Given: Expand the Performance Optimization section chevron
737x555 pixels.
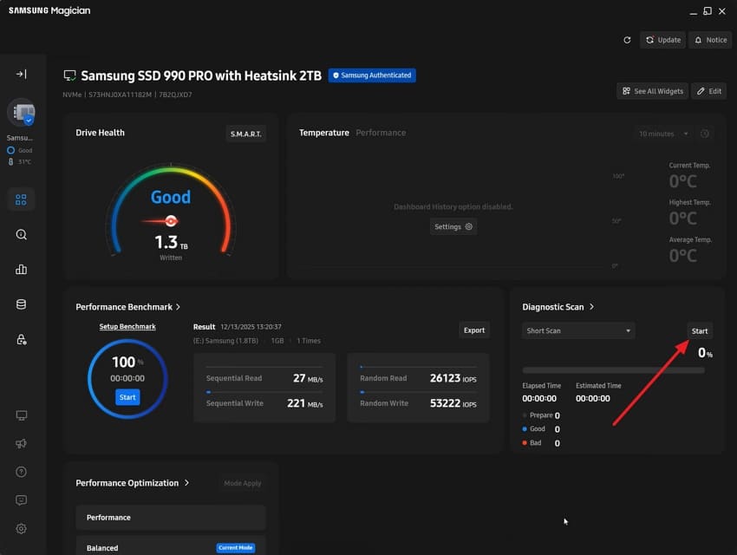Looking at the screenshot, I should click(186, 483).
